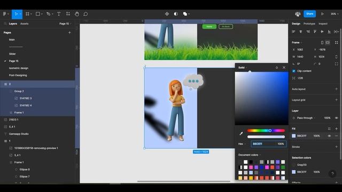Select the Hand tool
The image size is (342, 192).
coord(77,14)
